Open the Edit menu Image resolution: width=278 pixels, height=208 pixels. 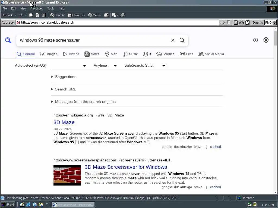coord(14,8)
